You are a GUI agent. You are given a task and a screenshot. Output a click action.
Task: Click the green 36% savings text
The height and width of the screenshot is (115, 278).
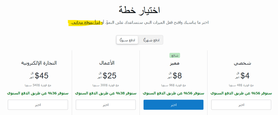pos(38,93)
